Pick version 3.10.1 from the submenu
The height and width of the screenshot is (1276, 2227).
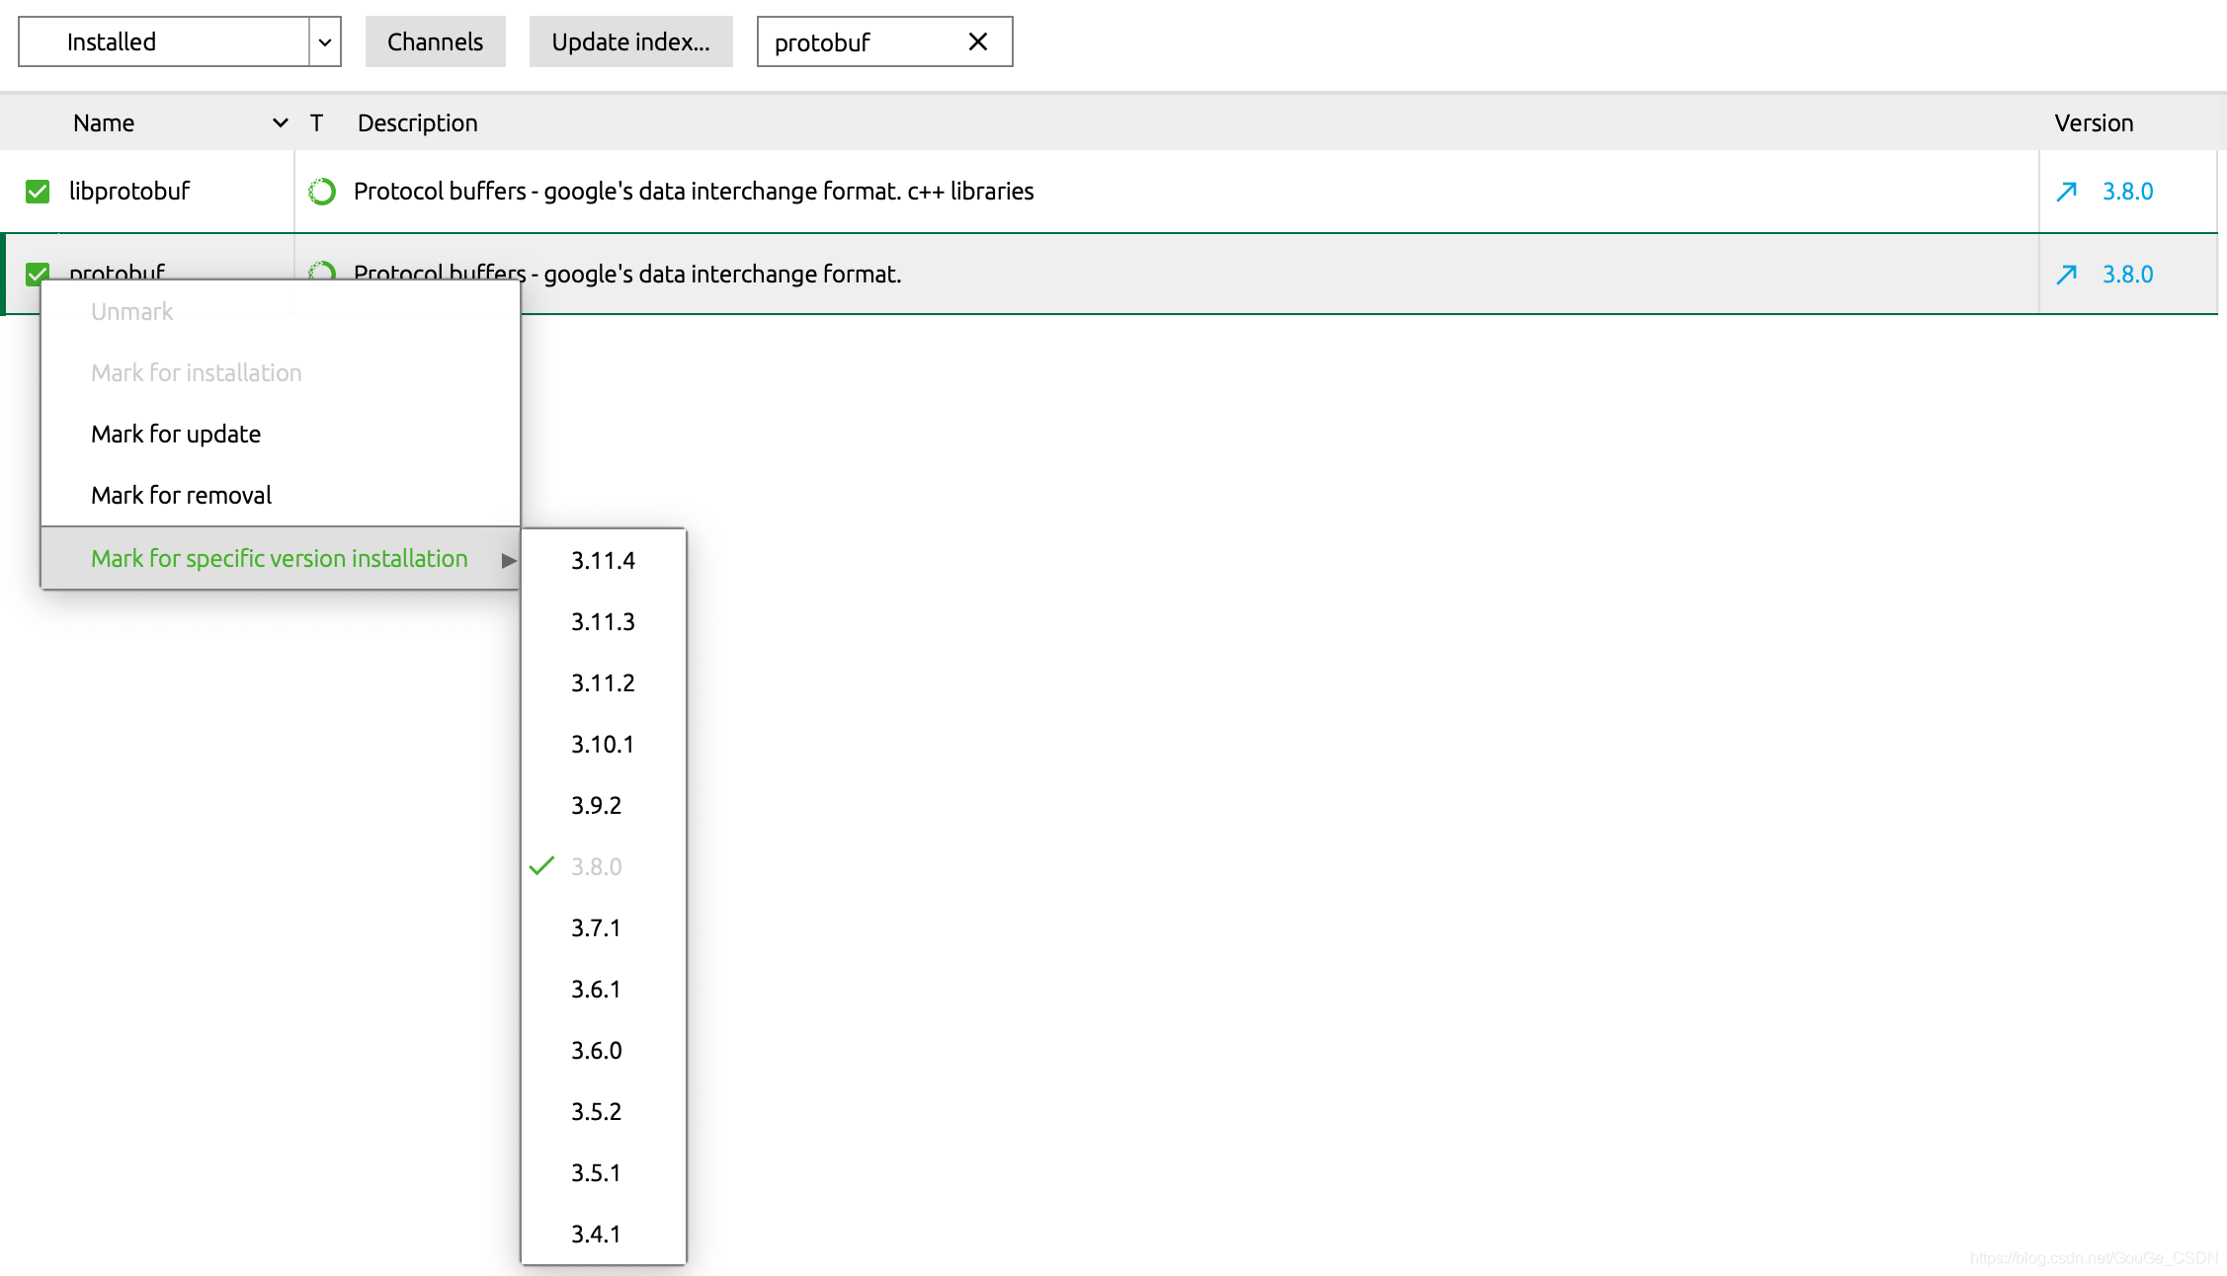click(x=604, y=744)
